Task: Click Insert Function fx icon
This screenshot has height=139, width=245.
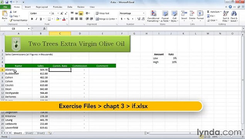Action: (x=44, y=29)
